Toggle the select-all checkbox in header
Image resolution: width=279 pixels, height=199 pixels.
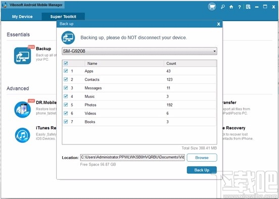coord(66,63)
